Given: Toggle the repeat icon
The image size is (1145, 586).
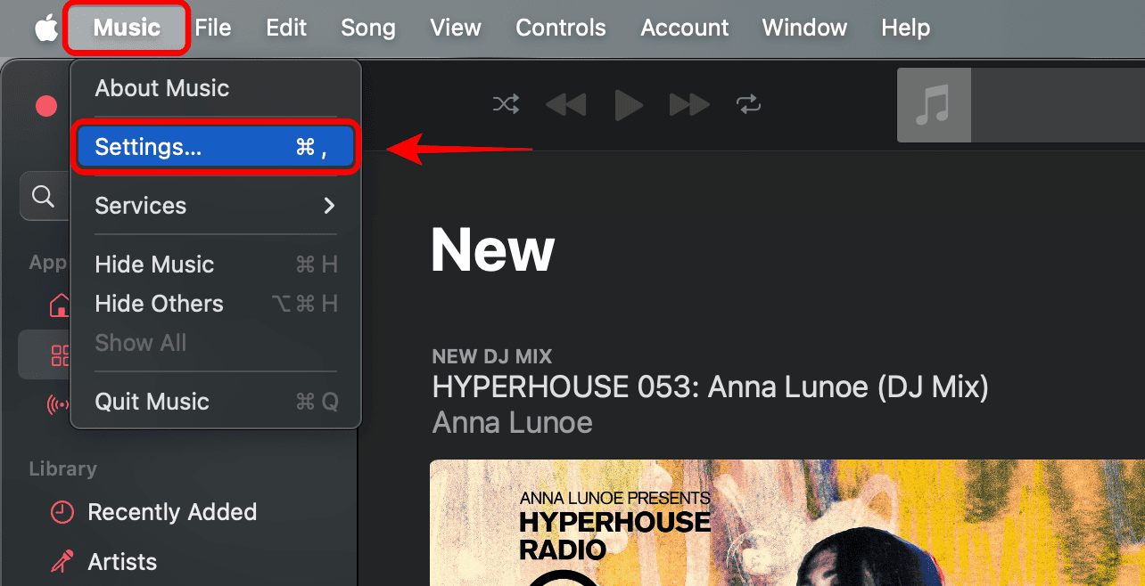Looking at the screenshot, I should tap(748, 105).
